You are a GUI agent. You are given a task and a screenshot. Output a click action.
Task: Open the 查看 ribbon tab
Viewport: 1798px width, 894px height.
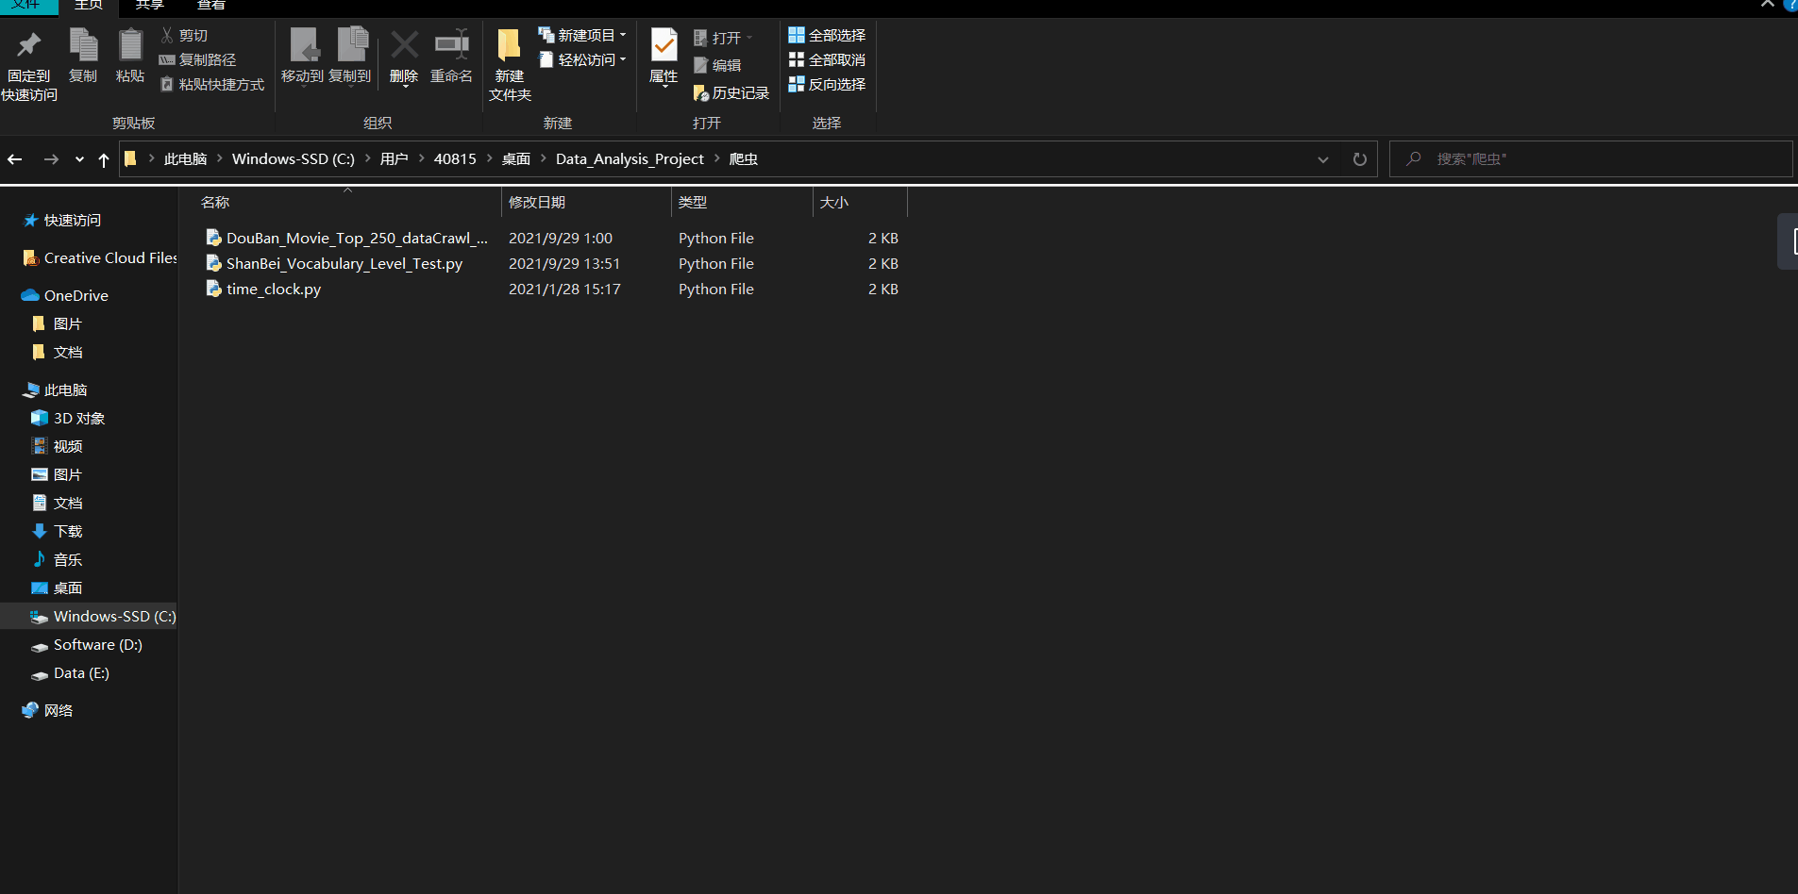(x=211, y=5)
